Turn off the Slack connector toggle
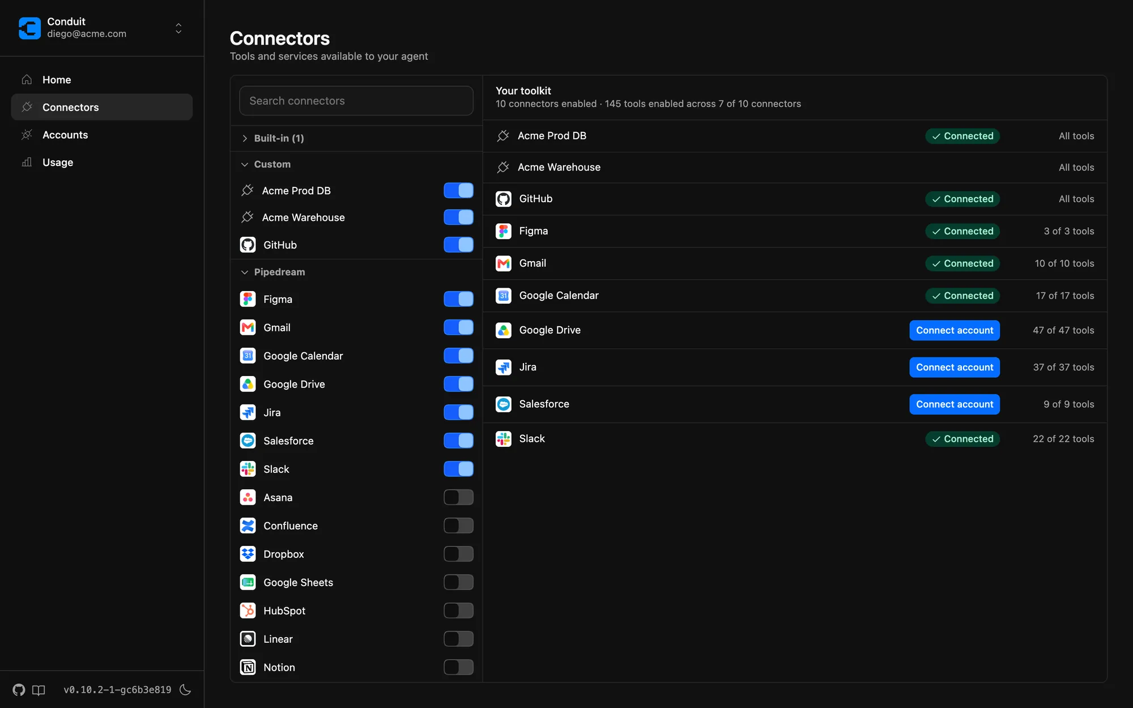The image size is (1133, 708). 458,469
